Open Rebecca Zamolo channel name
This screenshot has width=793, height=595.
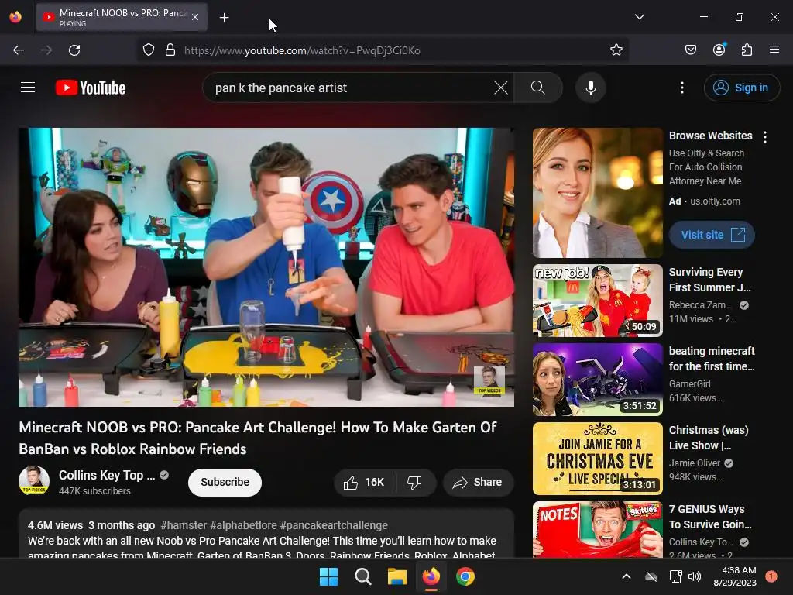(700, 305)
